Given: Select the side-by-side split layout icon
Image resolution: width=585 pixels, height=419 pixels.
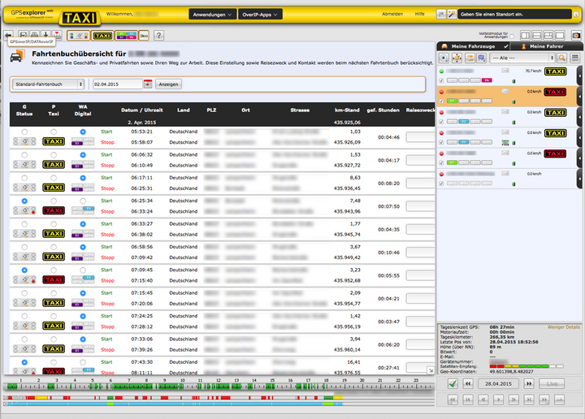Looking at the screenshot, I should [525, 36].
